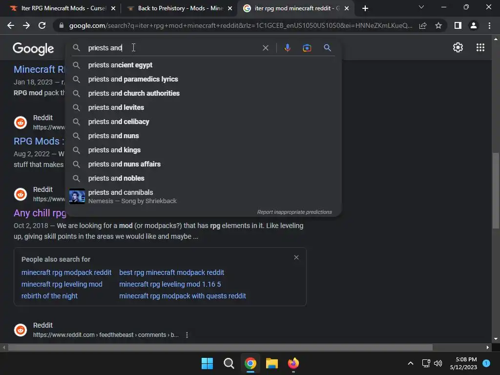Open the tab search dropdown arrow
This screenshot has height=375, width=500.
click(421, 7)
